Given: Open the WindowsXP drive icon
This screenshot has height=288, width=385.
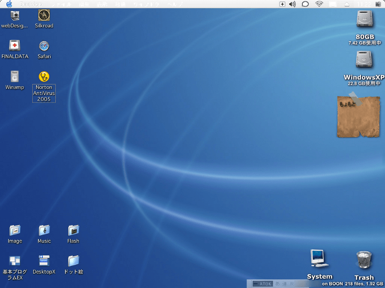Looking at the screenshot, I should 365,60.
